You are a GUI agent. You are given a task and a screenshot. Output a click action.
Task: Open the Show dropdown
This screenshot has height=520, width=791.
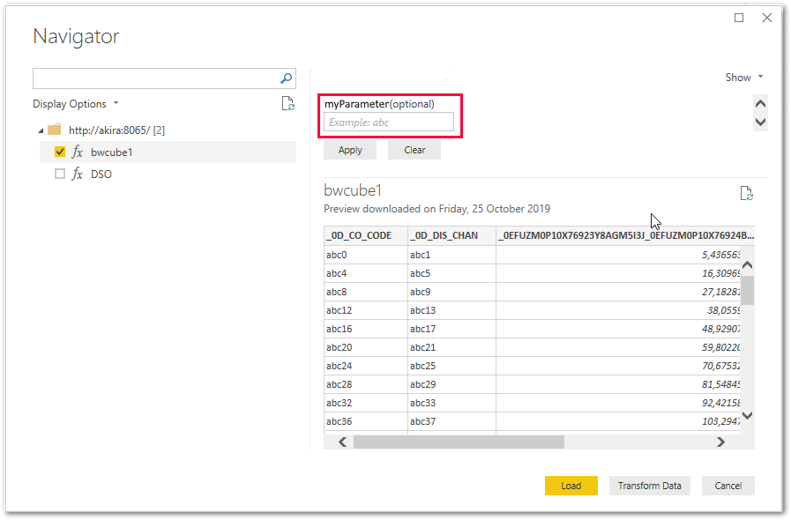743,77
